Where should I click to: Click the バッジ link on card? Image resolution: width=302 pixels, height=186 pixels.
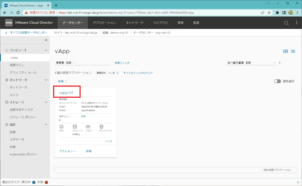coord(109,141)
